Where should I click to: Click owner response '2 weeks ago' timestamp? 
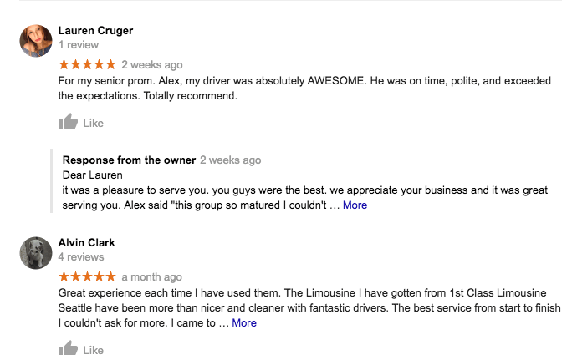230,160
